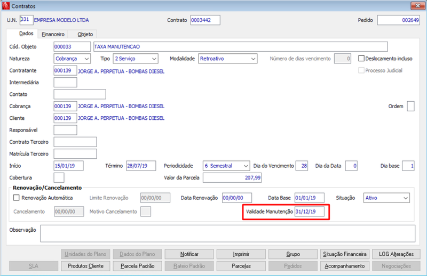The height and width of the screenshot is (276, 427).
Task: Enable Deslocamento incluso checkbox
Action: 361,59
